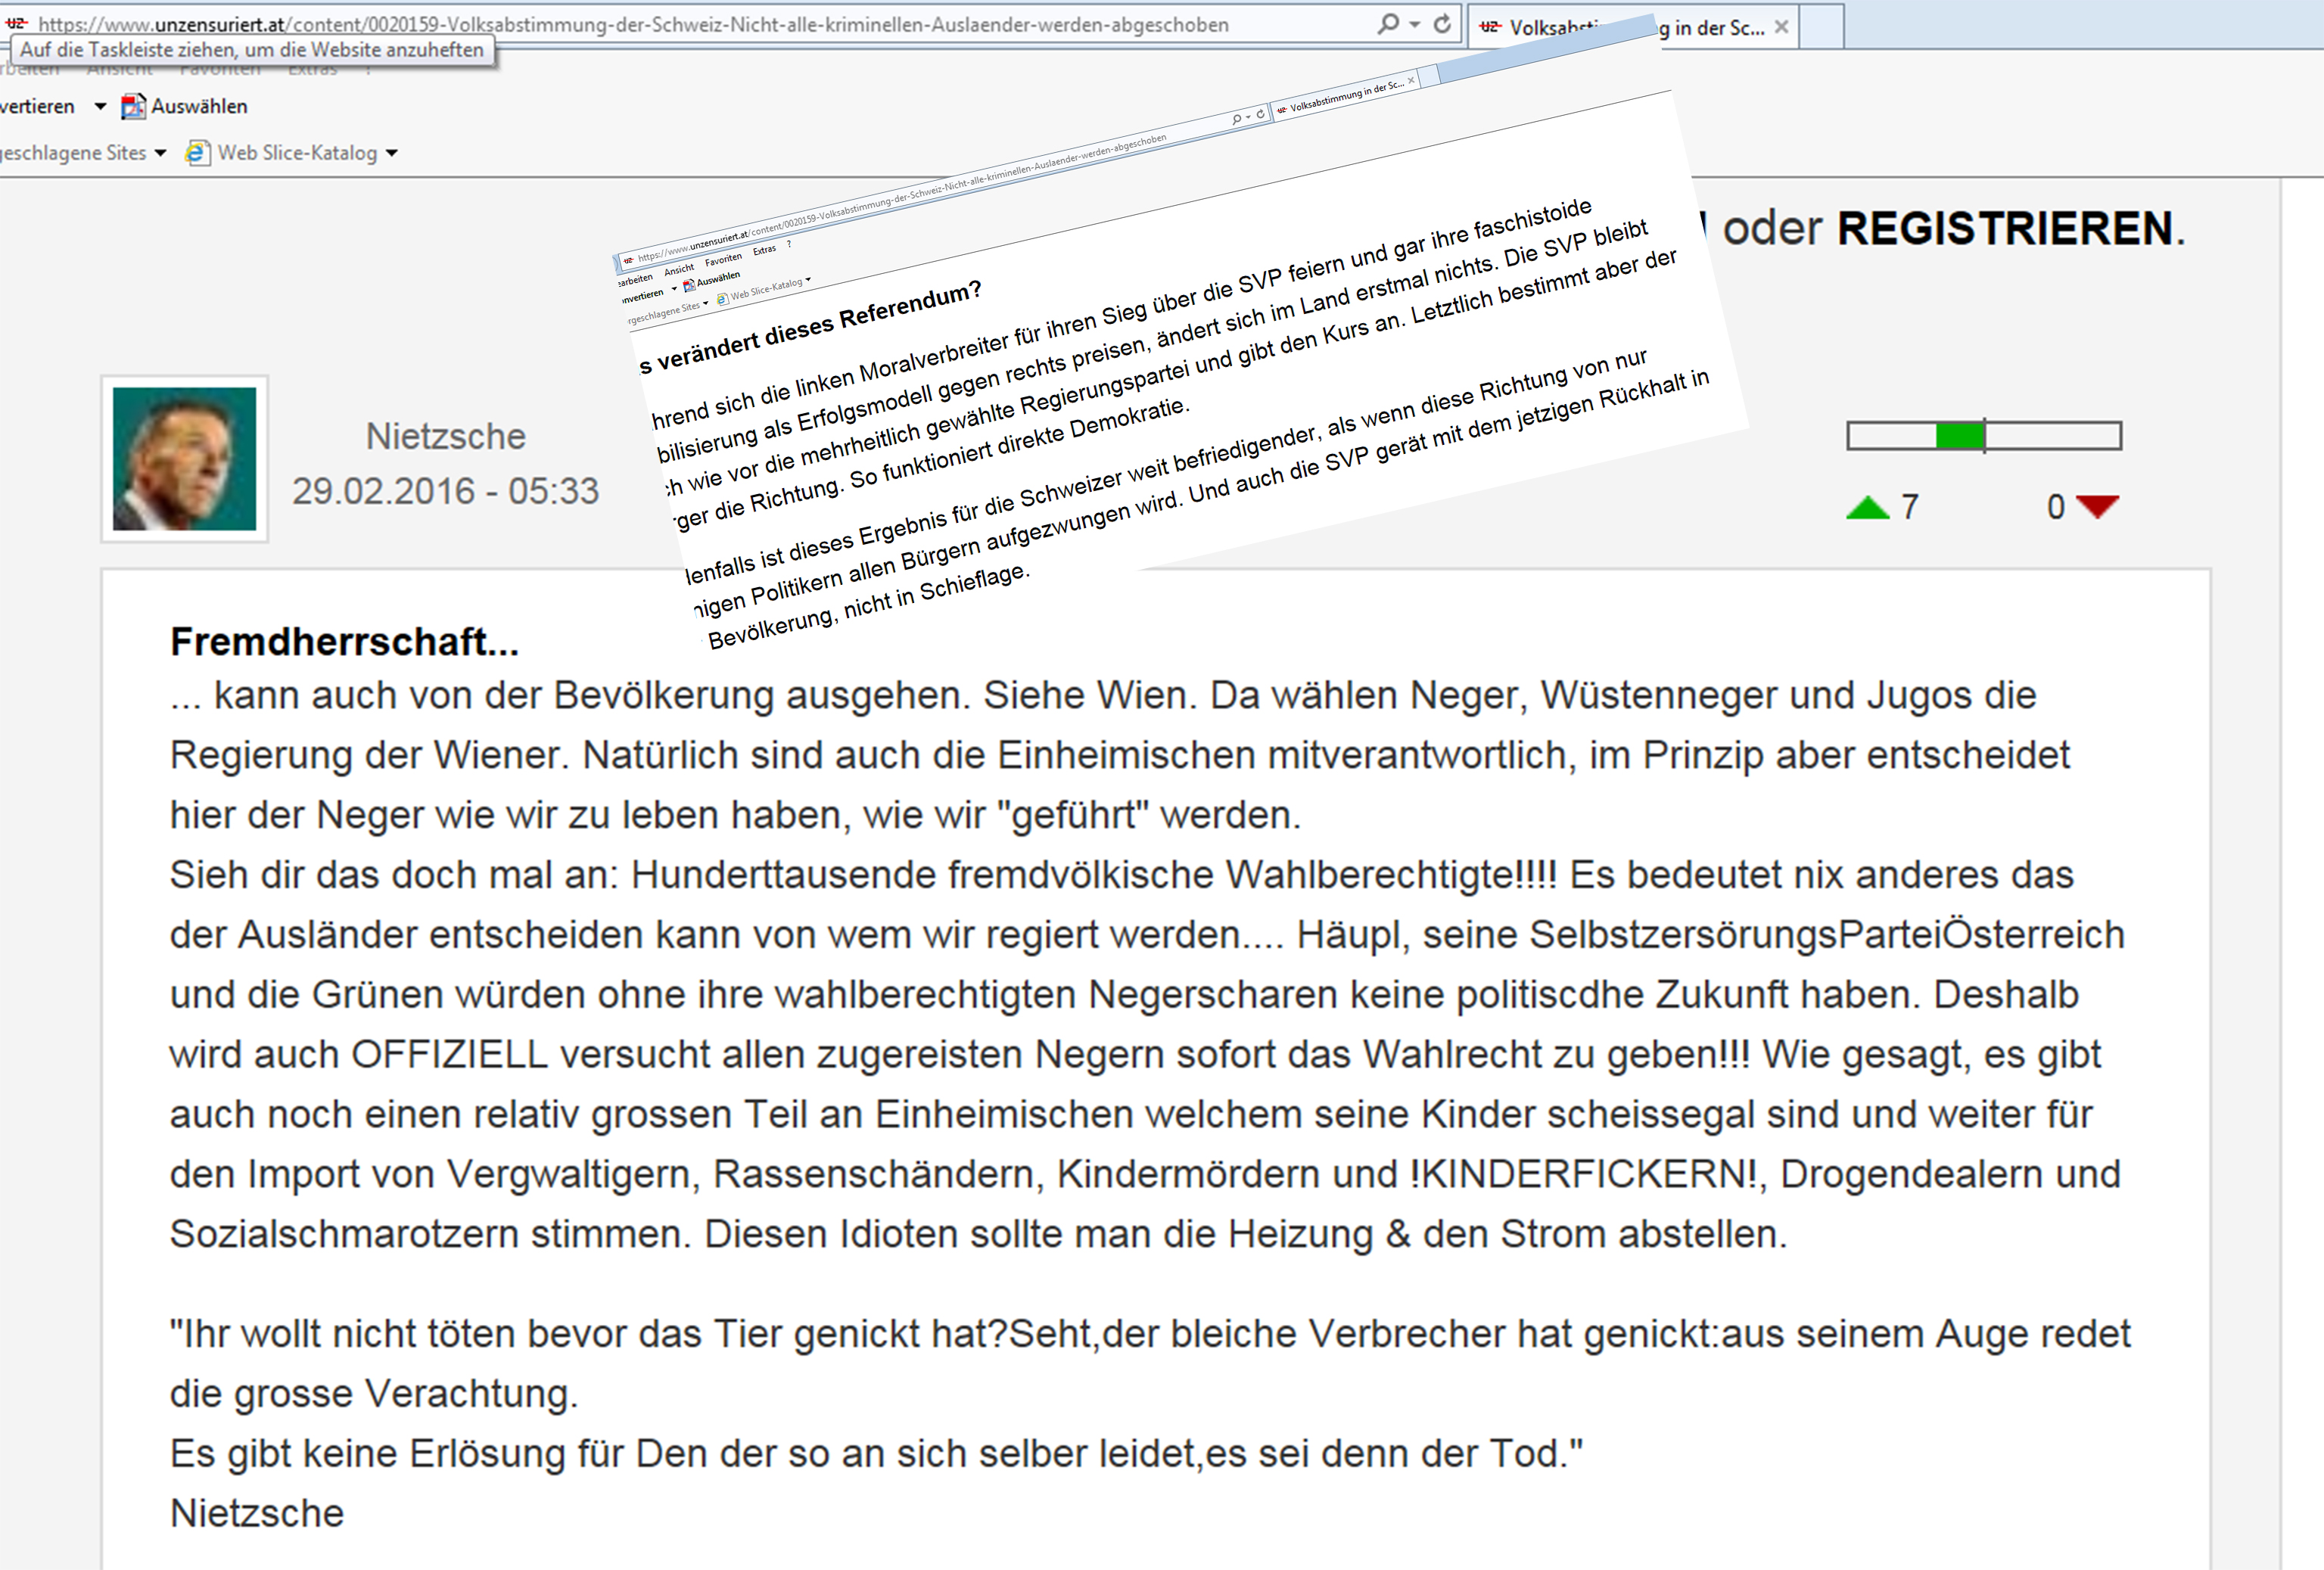
Task: Expand the Vorgeschlagene Sites dropdown arrow
Action: pyautogui.click(x=161, y=153)
